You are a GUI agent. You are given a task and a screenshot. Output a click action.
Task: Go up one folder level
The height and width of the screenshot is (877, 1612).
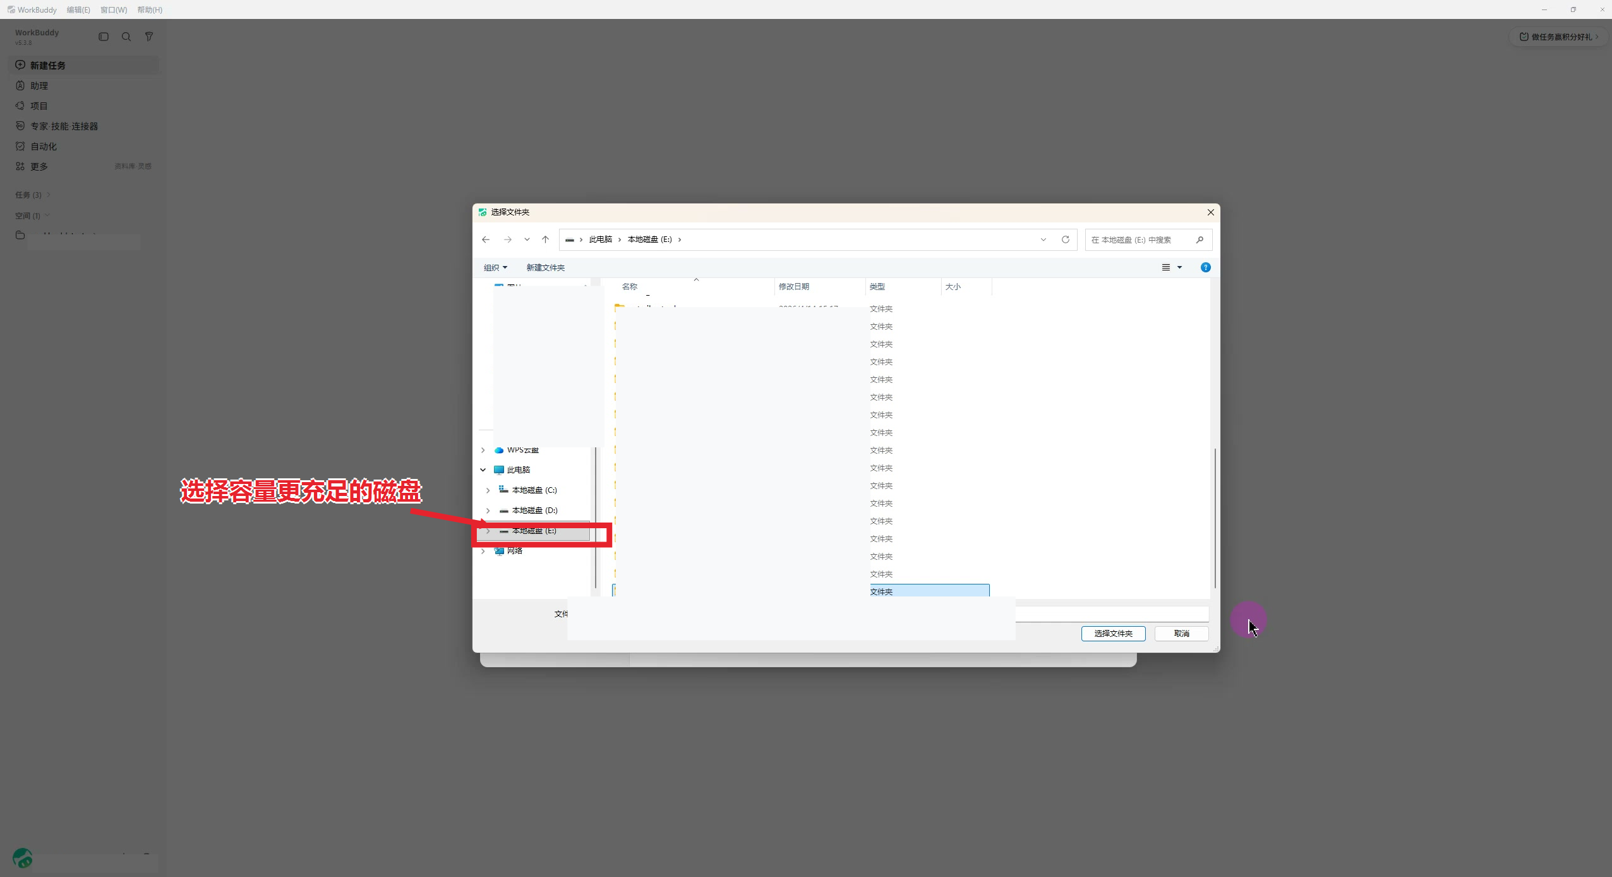tap(546, 239)
